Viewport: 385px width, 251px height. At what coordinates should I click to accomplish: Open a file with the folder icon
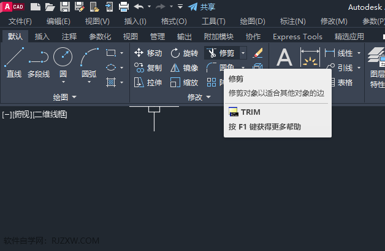click(50, 7)
